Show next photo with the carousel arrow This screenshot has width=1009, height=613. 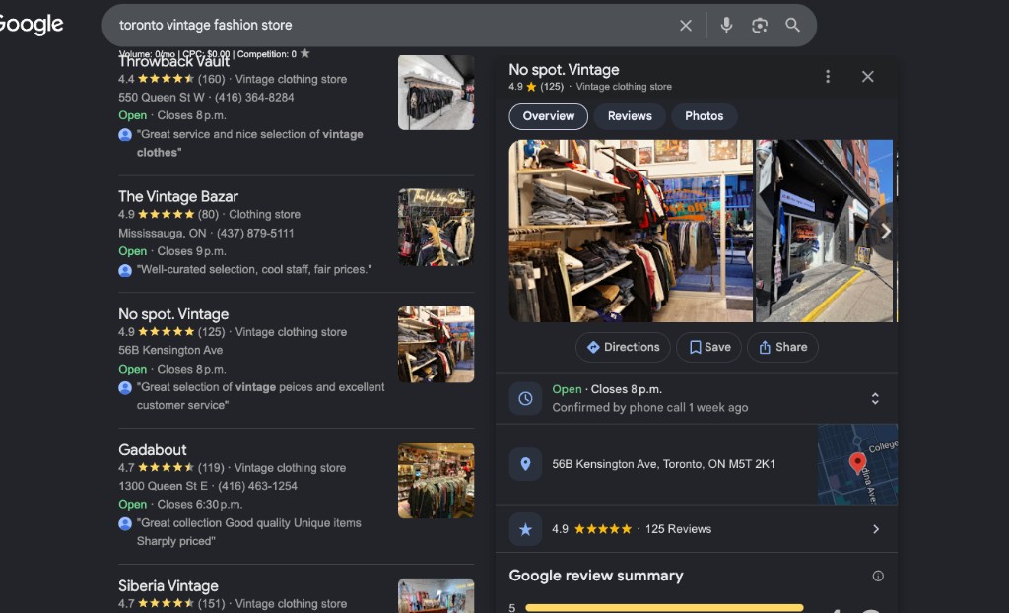click(x=886, y=232)
